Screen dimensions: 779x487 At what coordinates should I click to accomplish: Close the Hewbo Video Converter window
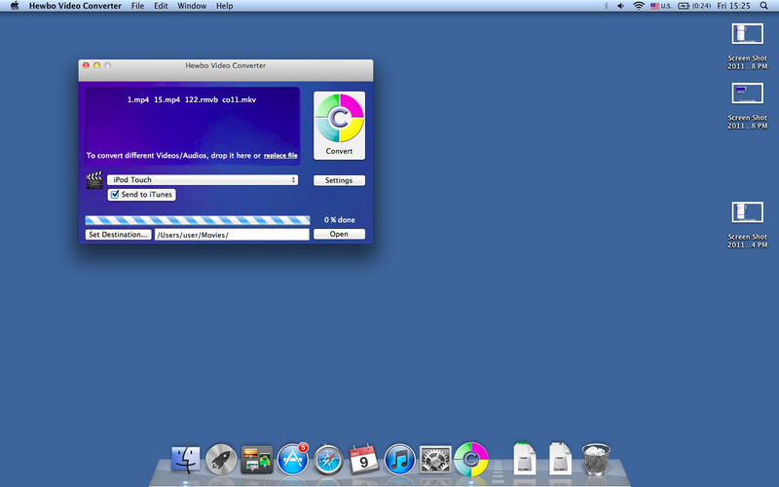86,65
